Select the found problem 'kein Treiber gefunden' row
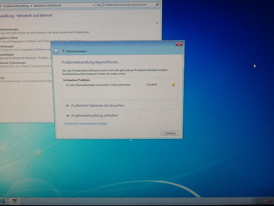The height and width of the screenshot is (206, 274). pos(120,85)
